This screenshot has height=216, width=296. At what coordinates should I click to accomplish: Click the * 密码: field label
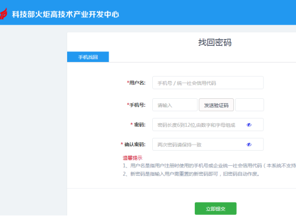click(x=138, y=124)
